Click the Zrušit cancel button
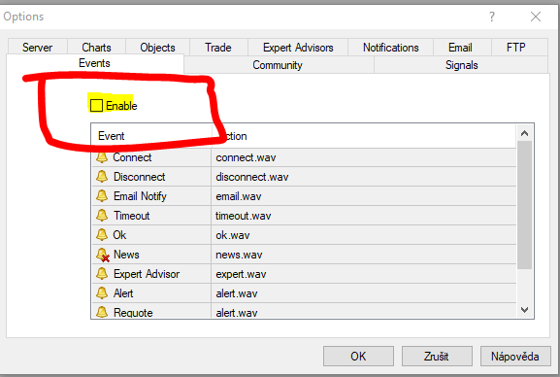560x377 pixels. click(x=437, y=356)
